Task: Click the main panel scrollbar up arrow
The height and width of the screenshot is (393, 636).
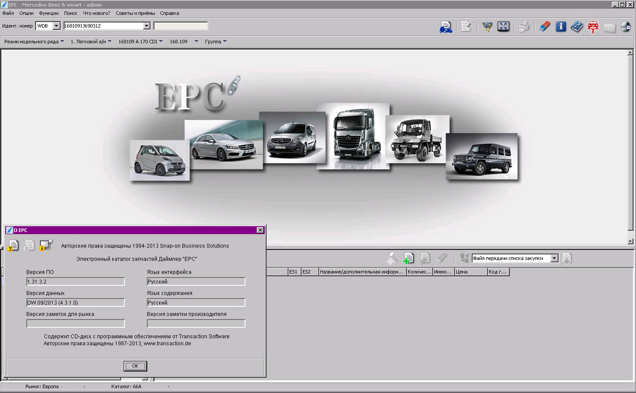Action: (630, 53)
